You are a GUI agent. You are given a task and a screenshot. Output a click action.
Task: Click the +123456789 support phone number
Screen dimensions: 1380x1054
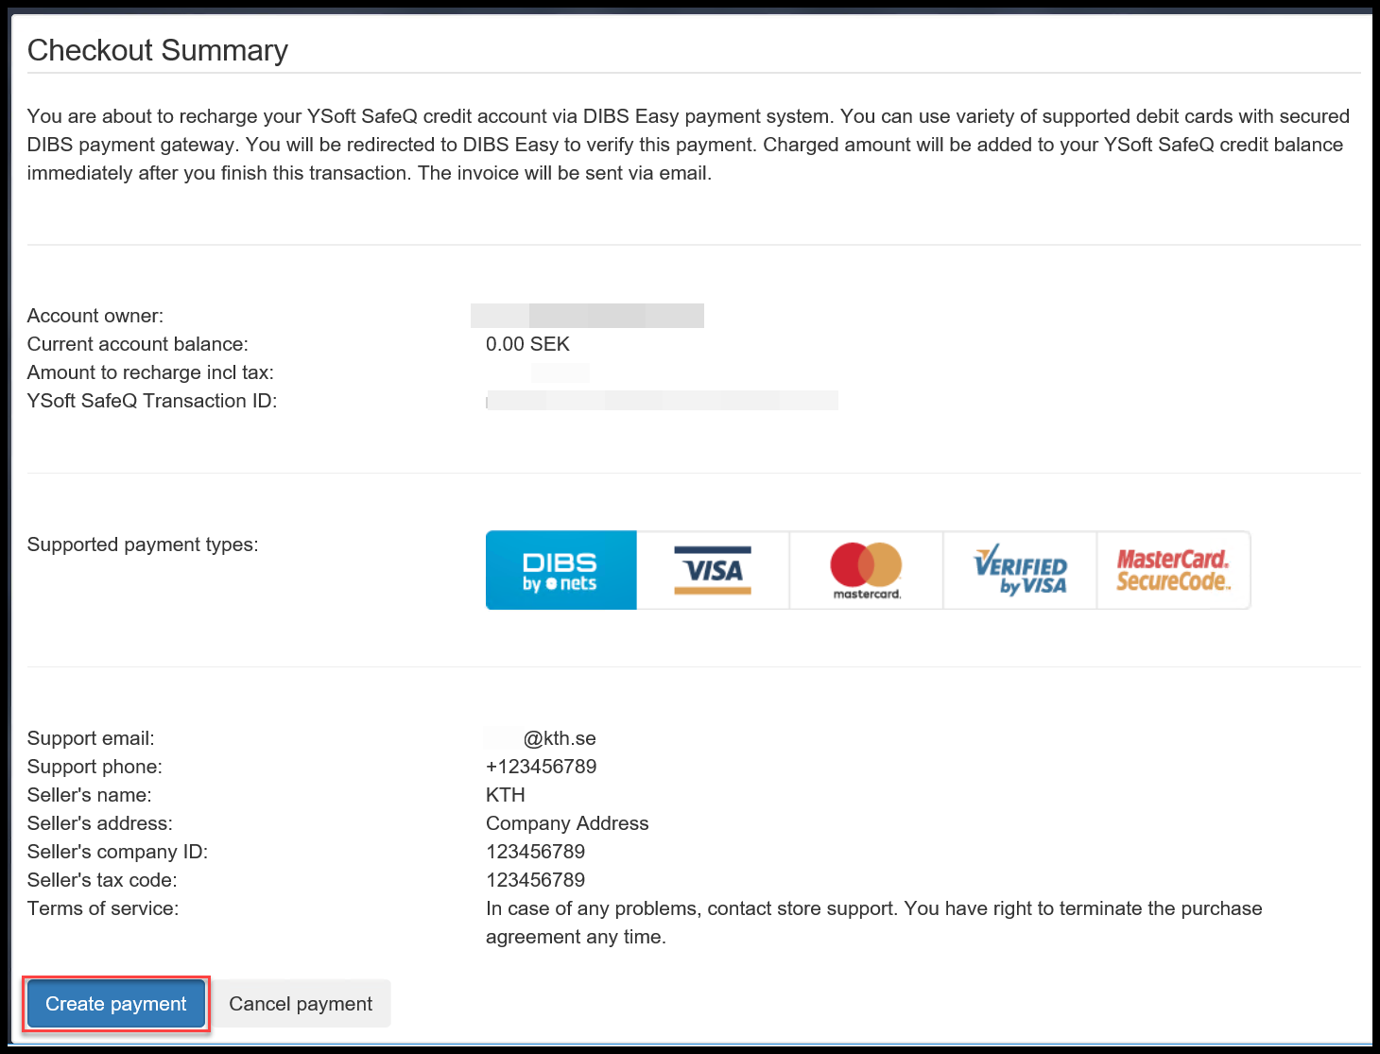[x=541, y=767]
